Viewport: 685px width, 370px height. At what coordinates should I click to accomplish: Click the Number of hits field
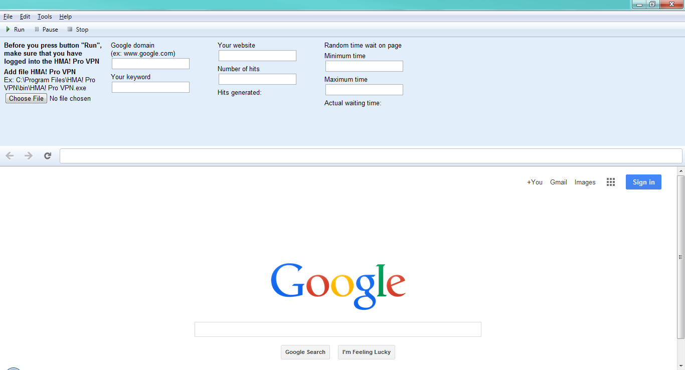pyautogui.click(x=257, y=79)
